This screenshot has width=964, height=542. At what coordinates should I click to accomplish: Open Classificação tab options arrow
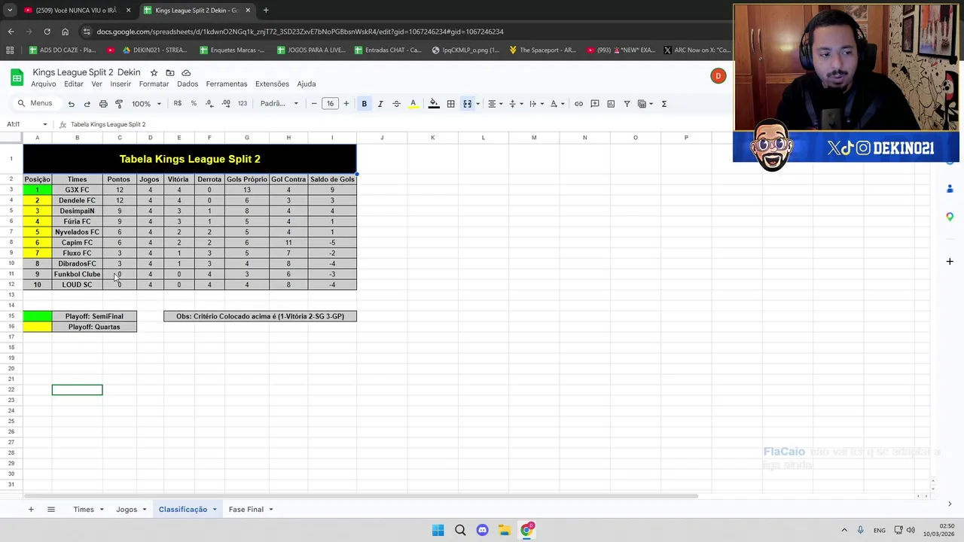[x=215, y=510]
